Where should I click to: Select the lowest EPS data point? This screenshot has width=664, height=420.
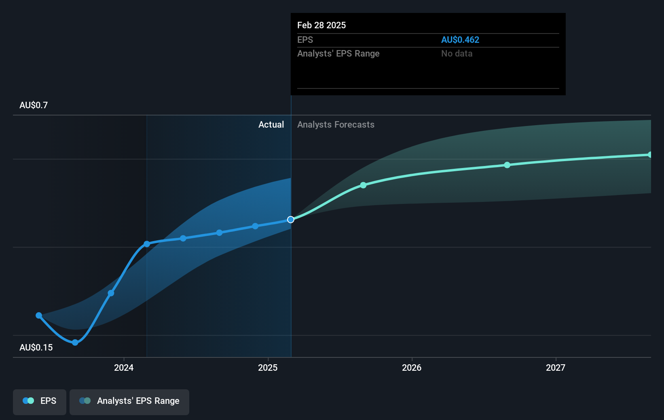(x=75, y=342)
